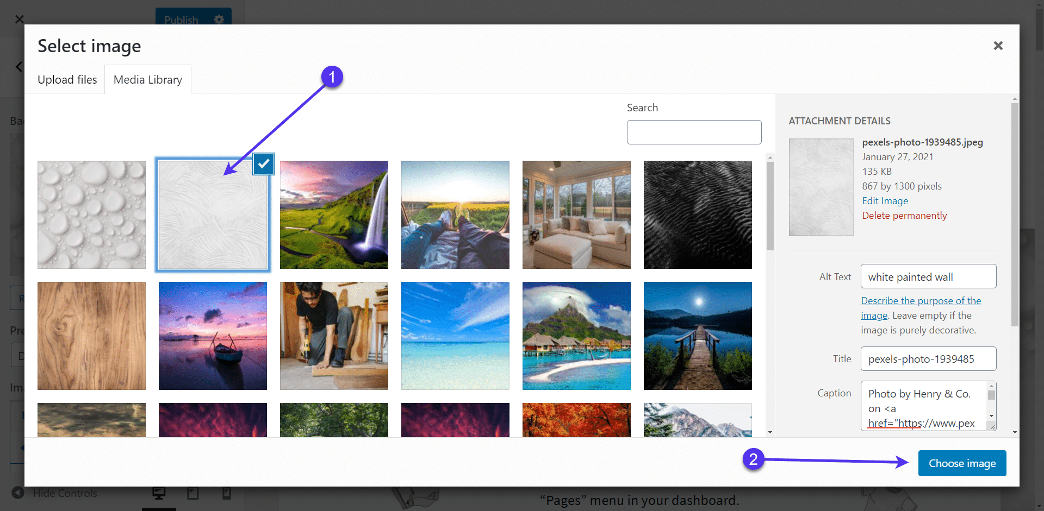Stay on the Media Library tab
1044x511 pixels.
point(147,79)
